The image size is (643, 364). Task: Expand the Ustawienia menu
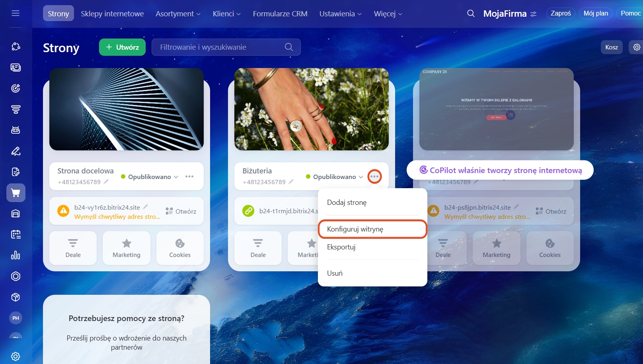pyautogui.click(x=341, y=14)
